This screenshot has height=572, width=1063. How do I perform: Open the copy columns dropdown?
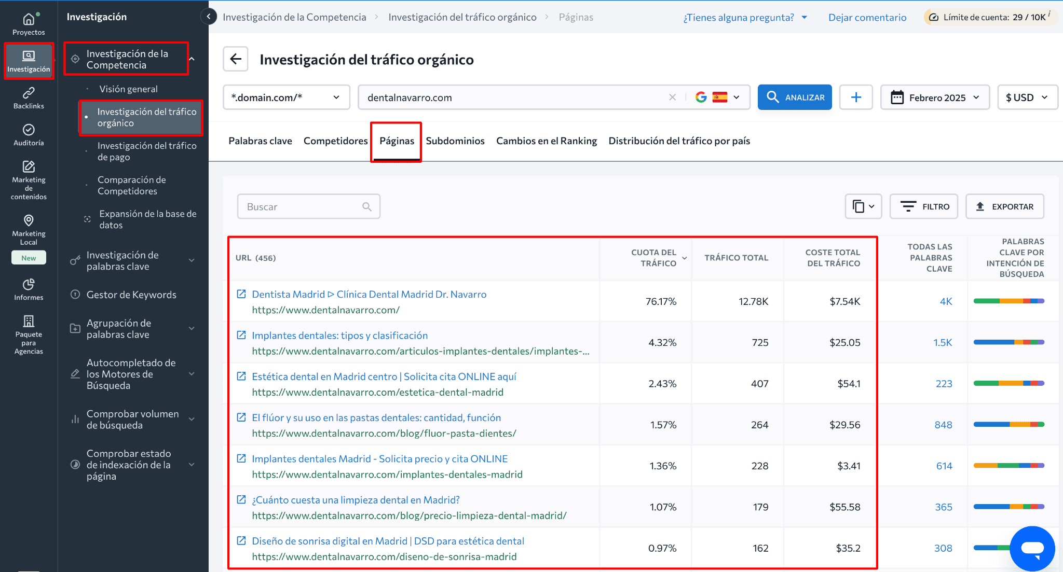[863, 206]
